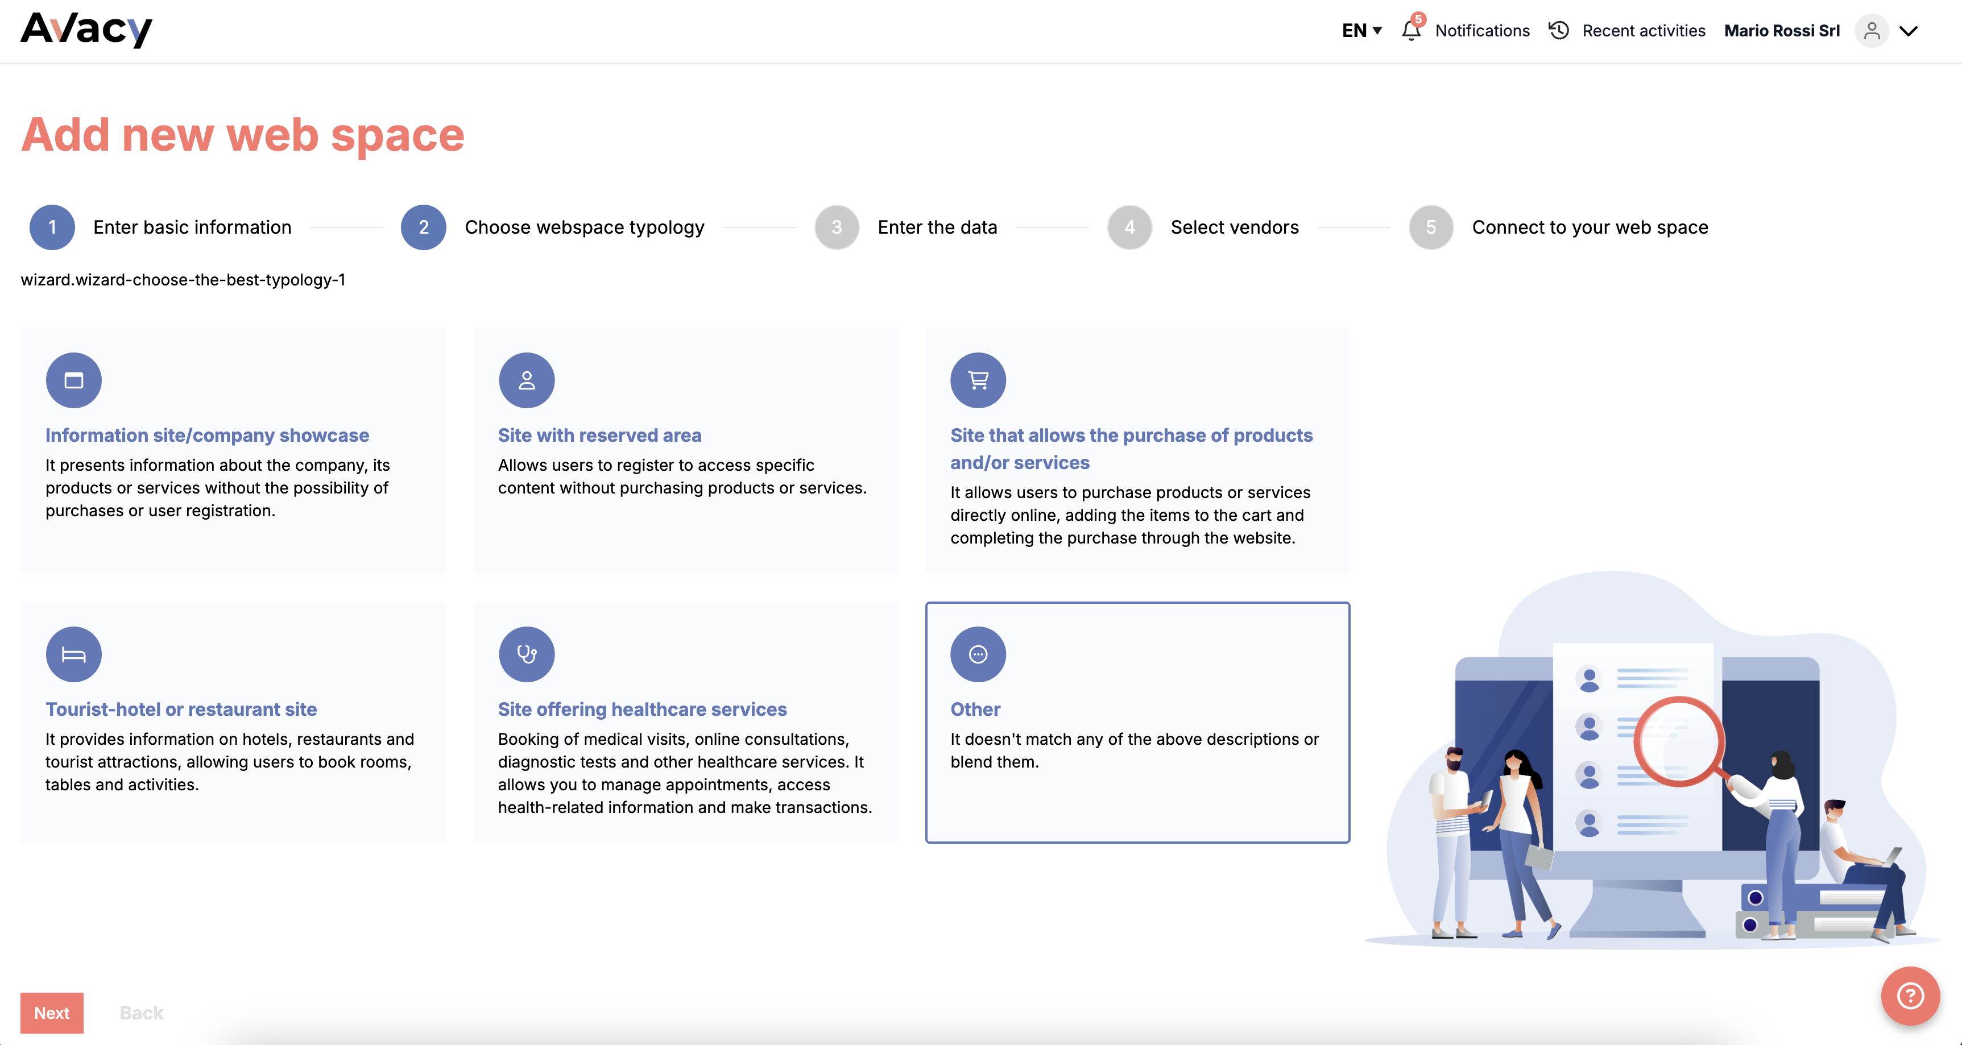Open the EN language dropdown
The image size is (1962, 1045).
click(x=1361, y=31)
